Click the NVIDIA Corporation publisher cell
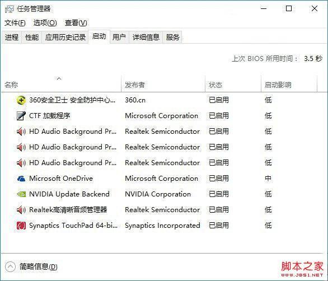Image resolution: width=328 pixels, height=281 pixels. click(158, 194)
